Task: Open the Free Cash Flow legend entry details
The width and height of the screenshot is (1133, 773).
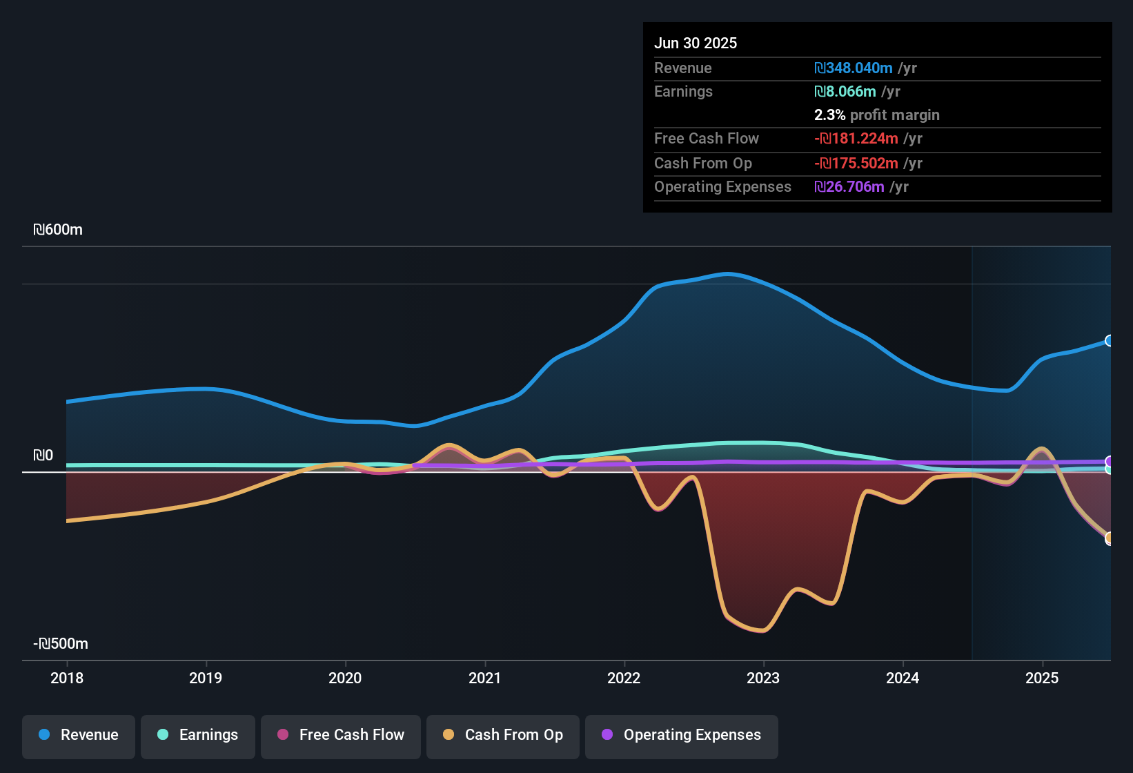Action: click(340, 735)
